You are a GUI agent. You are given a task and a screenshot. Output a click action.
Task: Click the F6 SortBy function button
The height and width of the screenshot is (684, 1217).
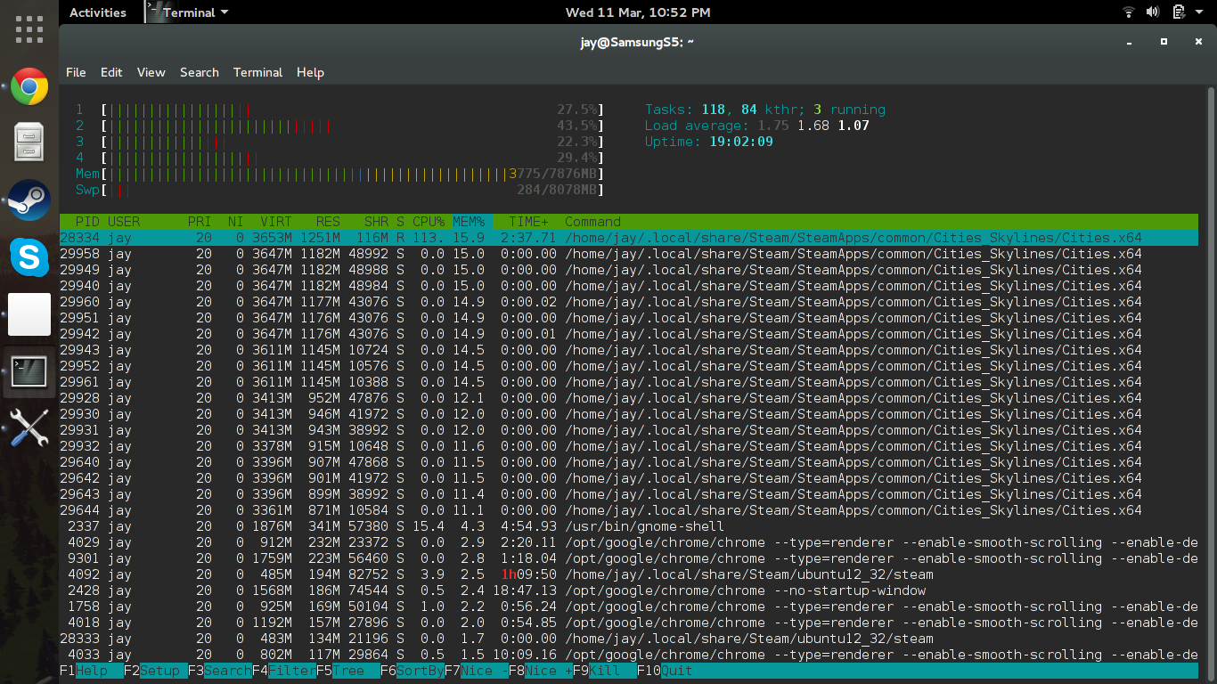(x=412, y=671)
